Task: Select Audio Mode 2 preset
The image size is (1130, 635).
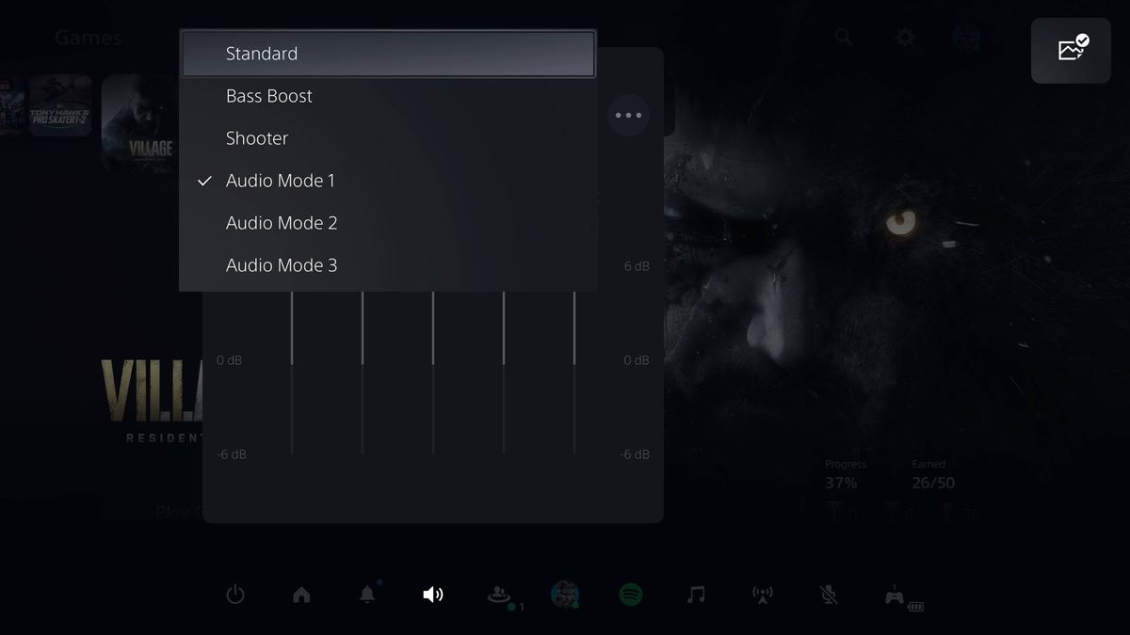Action: [x=282, y=222]
